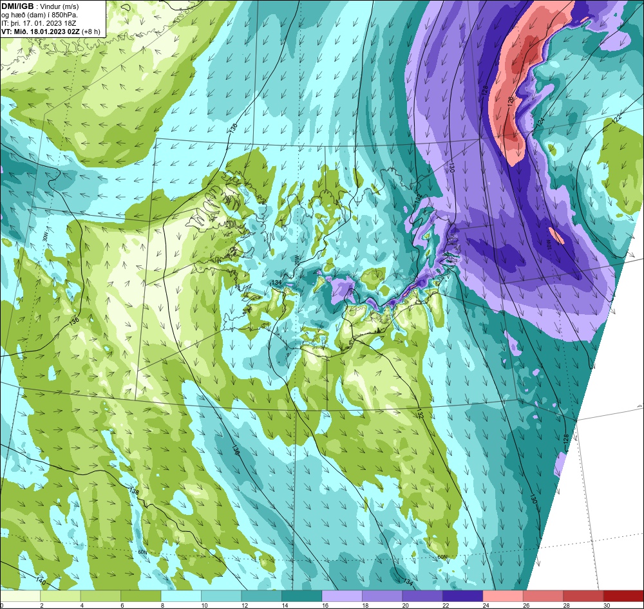This screenshot has width=644, height=609.
Task: Click the 'VT: Mið. 18.01.2023 02Z (+8 h)' line
Action: 50,31
